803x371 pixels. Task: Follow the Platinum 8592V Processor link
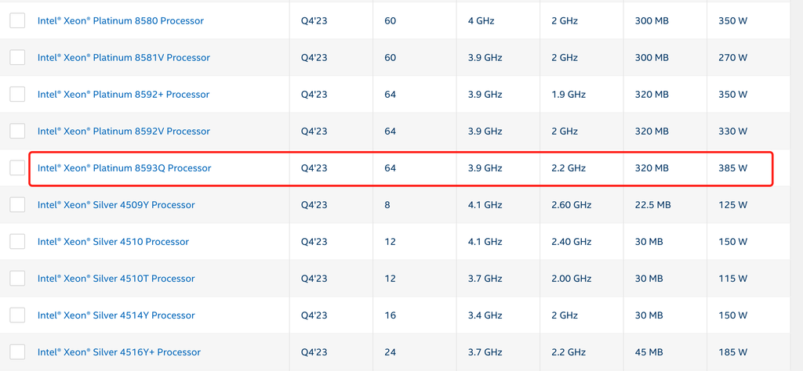pos(123,131)
